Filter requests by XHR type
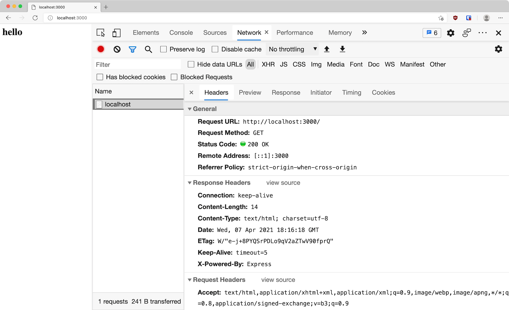This screenshot has height=310, width=509. click(268, 64)
